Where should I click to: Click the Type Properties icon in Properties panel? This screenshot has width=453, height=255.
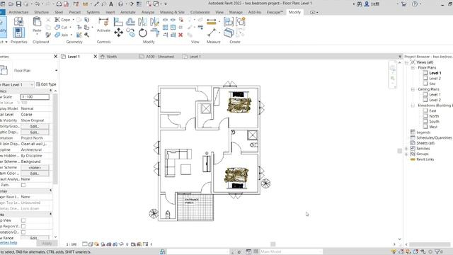tap(18, 22)
